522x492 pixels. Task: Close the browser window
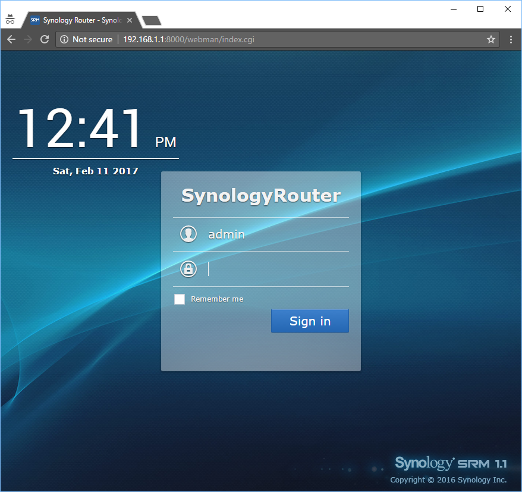point(508,9)
